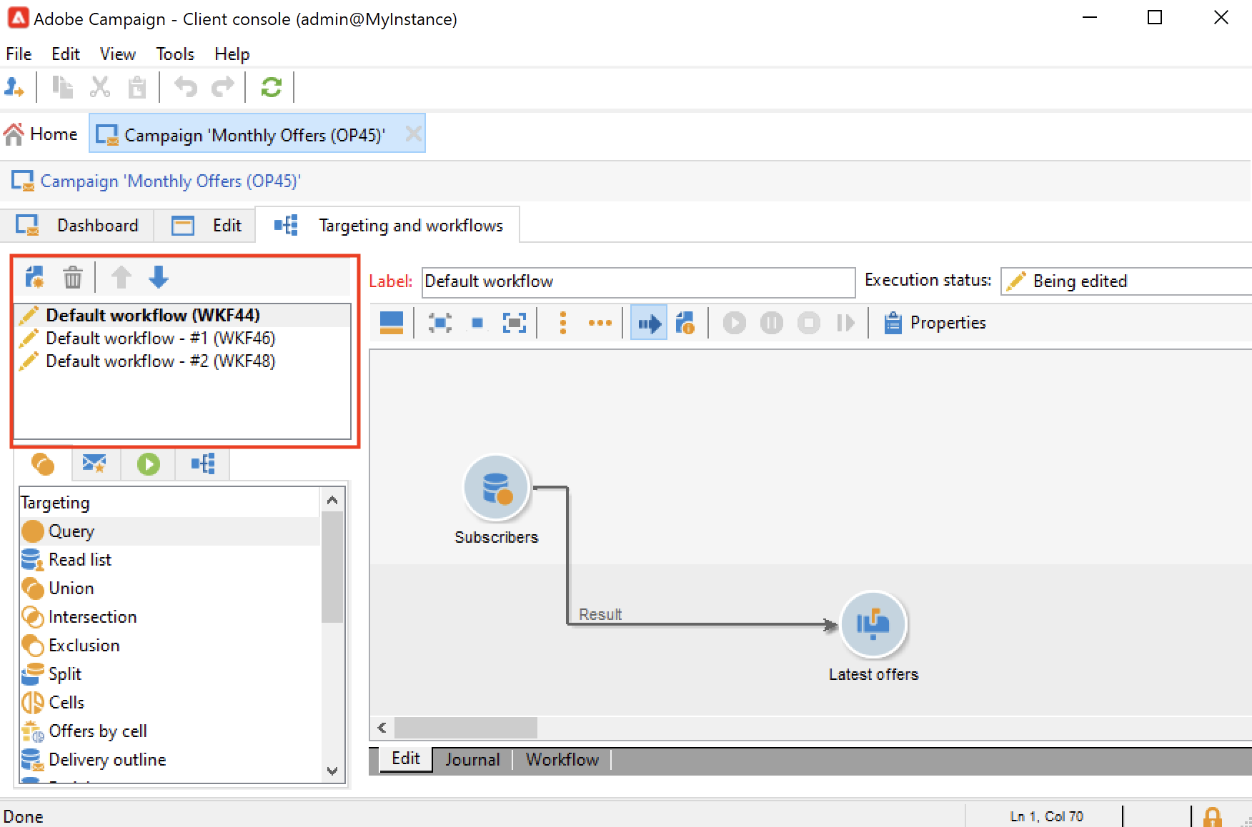Select Default workflow - #2 (WKF48)
Viewport: 1252px width, 827px height.
(183, 361)
